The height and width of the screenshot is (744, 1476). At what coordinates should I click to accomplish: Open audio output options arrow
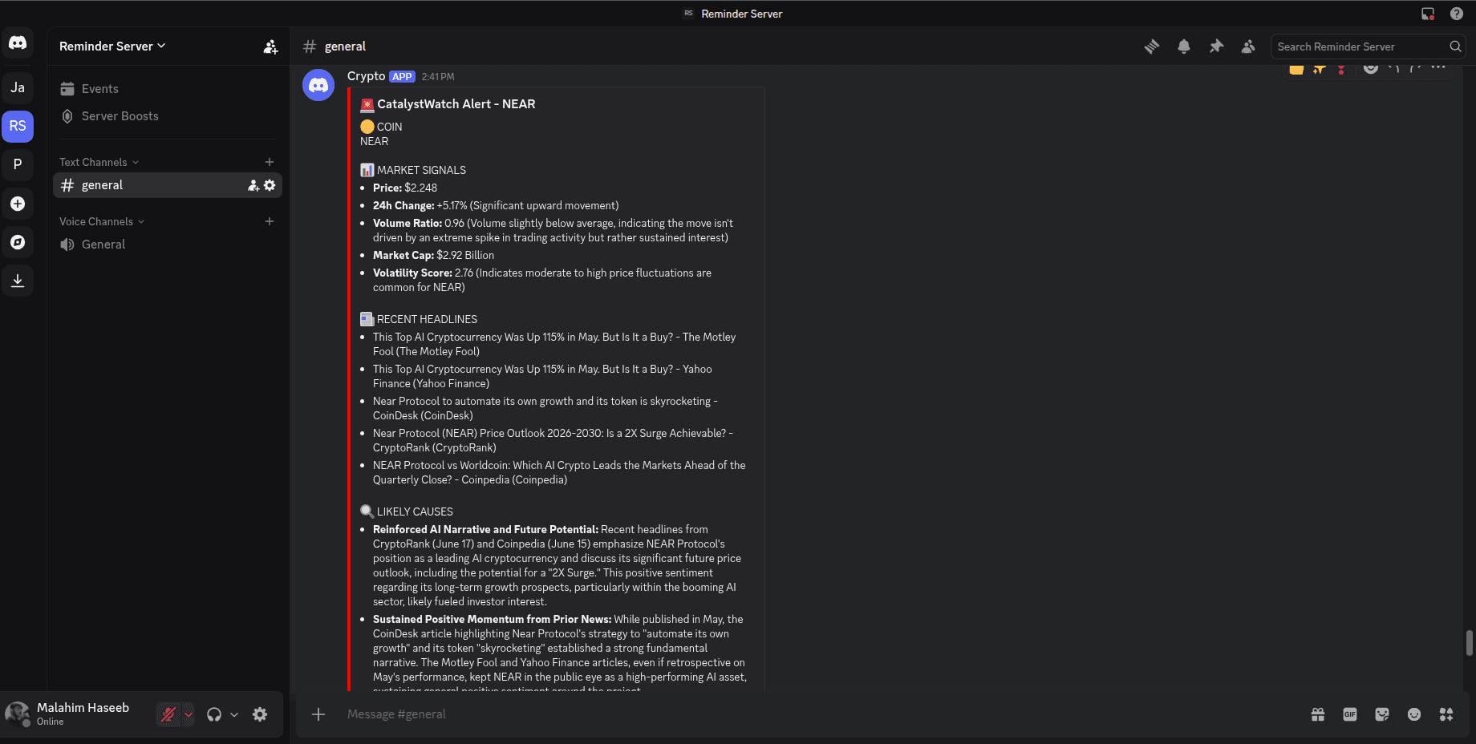point(234,714)
